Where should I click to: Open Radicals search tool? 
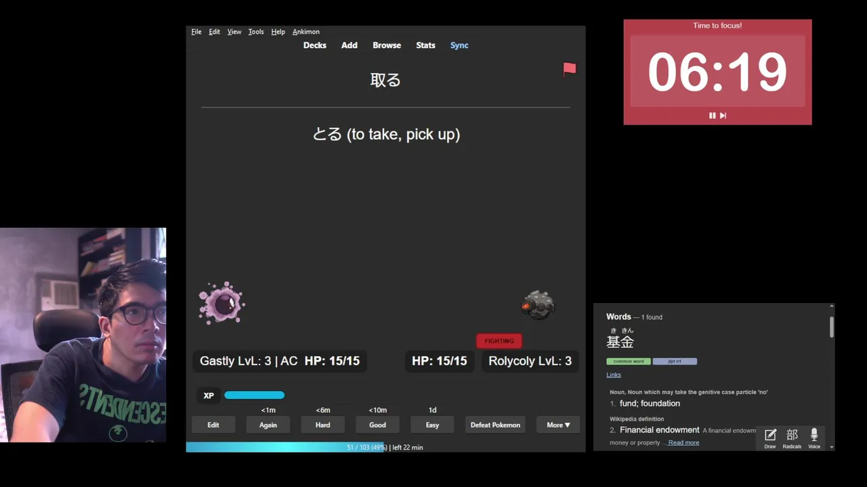[x=792, y=438]
